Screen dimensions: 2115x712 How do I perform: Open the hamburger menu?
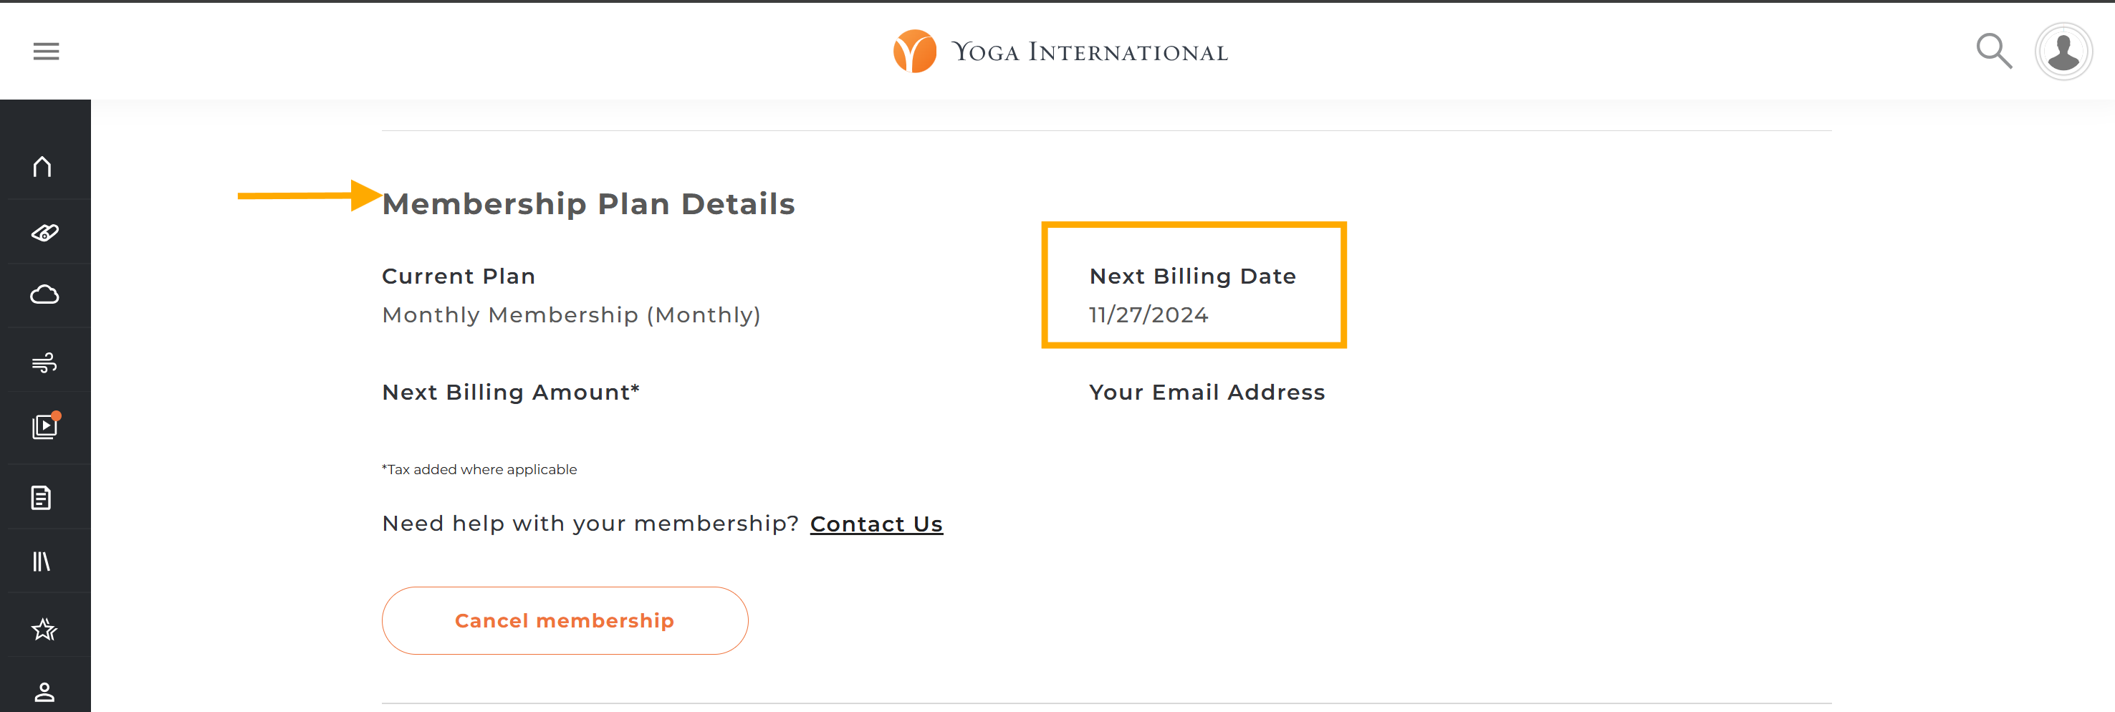[46, 51]
